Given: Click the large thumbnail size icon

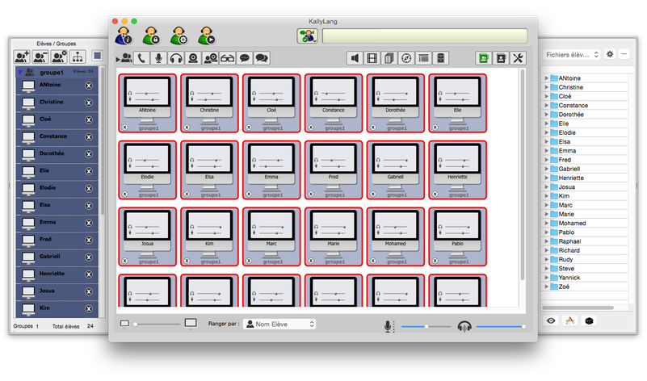Looking at the screenshot, I should pos(191,323).
